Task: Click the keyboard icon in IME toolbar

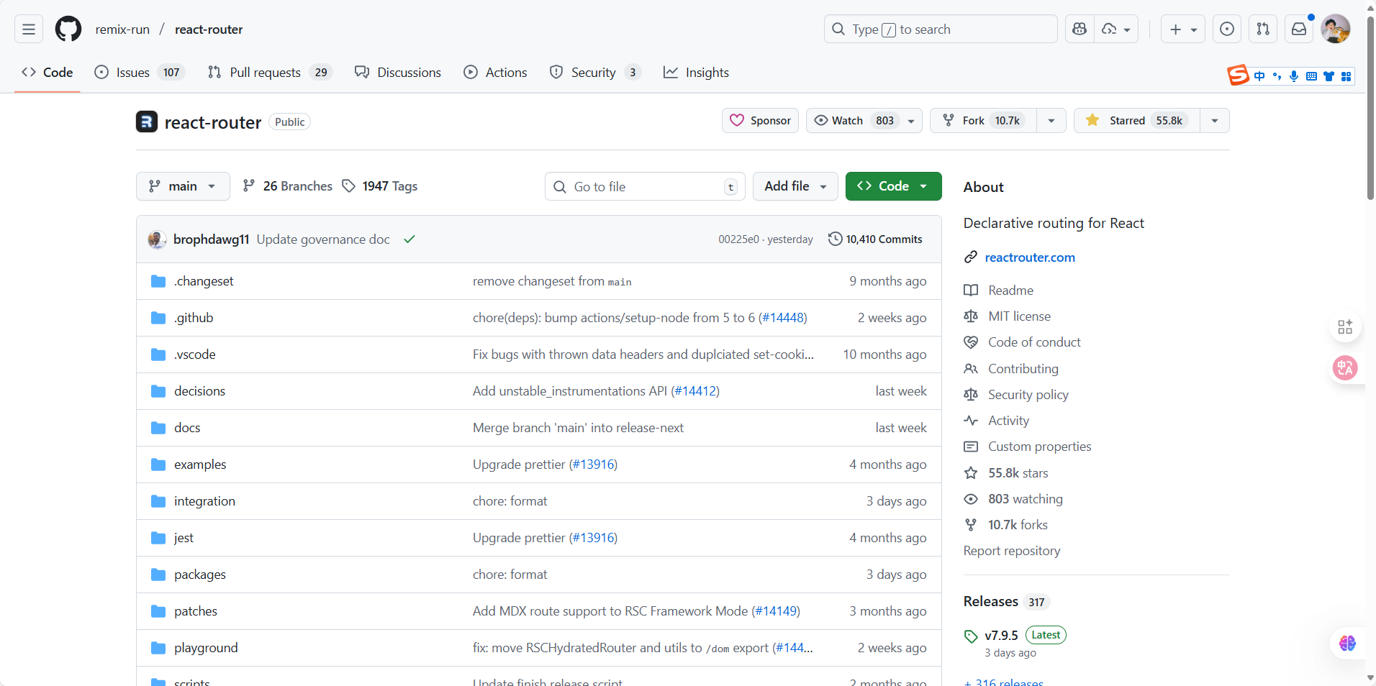Action: pyautogui.click(x=1311, y=76)
